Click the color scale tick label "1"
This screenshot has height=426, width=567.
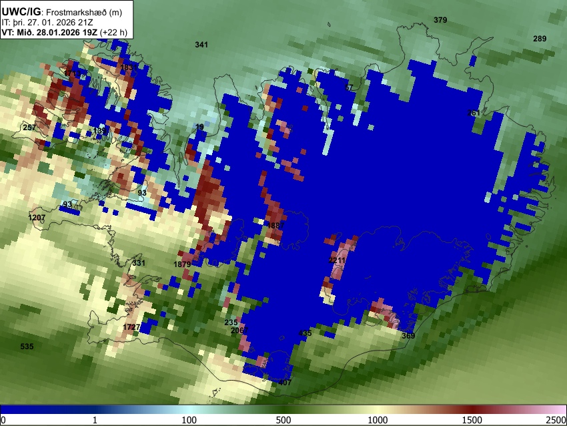coord(95,420)
